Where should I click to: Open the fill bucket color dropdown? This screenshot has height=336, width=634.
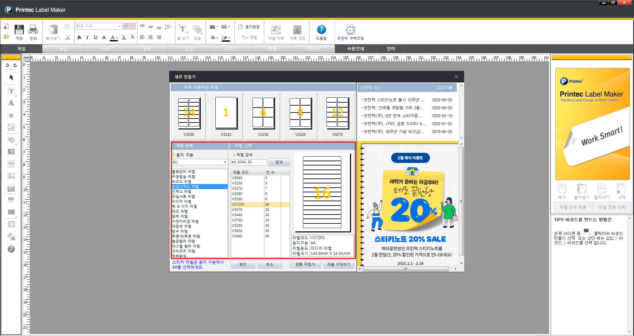[214, 38]
